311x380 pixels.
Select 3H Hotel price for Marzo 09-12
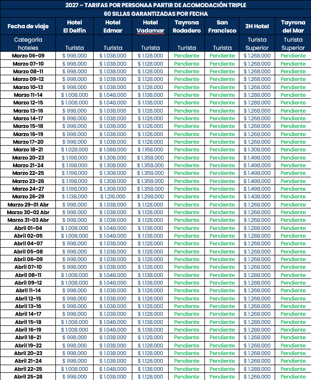tap(257, 79)
